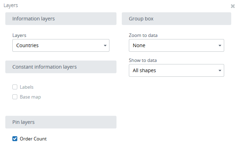The width and height of the screenshot is (239, 145).
Task: Click the caret arrow on Show to data
Action: click(220, 71)
